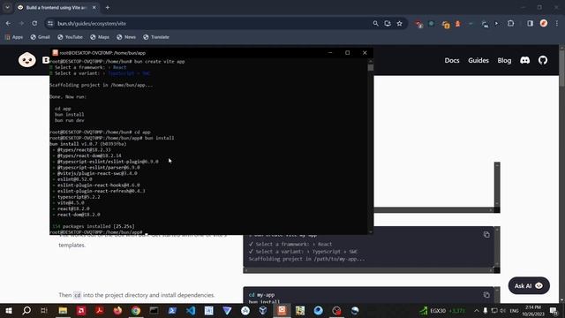
Task: Click the Bun logo on the site header
Action: point(27,60)
